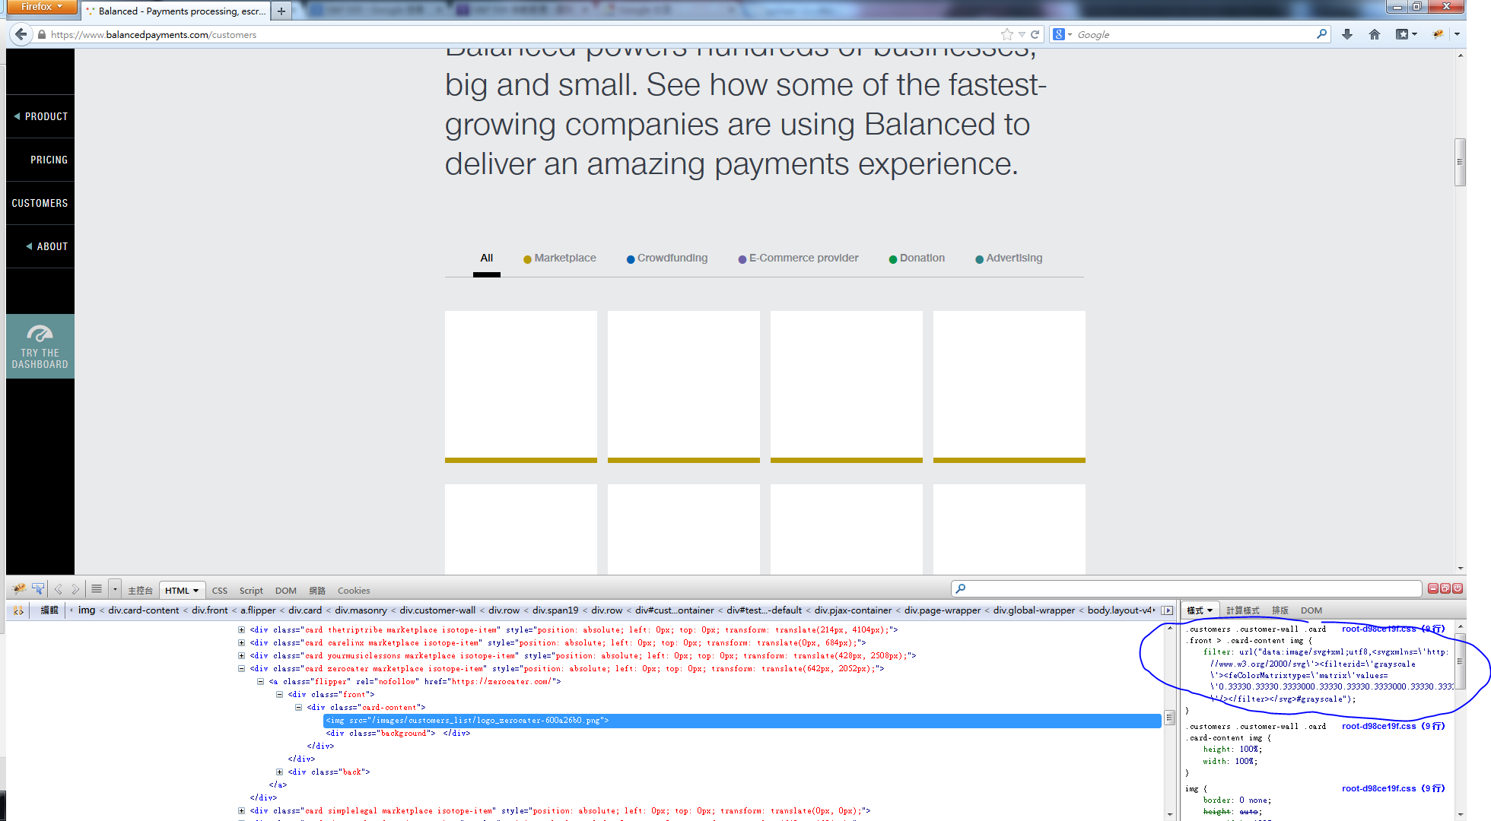Image resolution: width=1491 pixels, height=821 pixels.
Task: Open the Google search engine selector
Action: click(x=1062, y=34)
